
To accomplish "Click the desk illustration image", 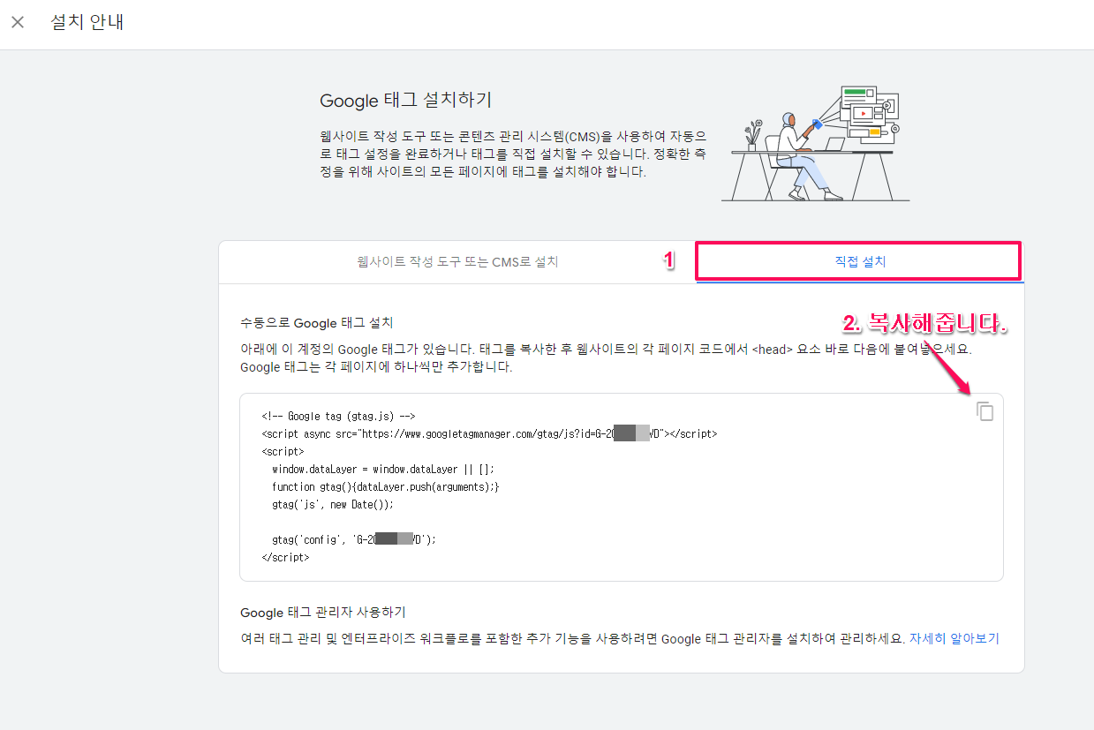I will pyautogui.click(x=815, y=142).
